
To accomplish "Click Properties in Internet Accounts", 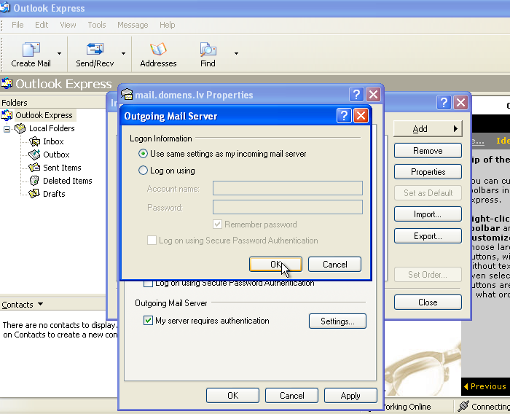I will pos(428,172).
